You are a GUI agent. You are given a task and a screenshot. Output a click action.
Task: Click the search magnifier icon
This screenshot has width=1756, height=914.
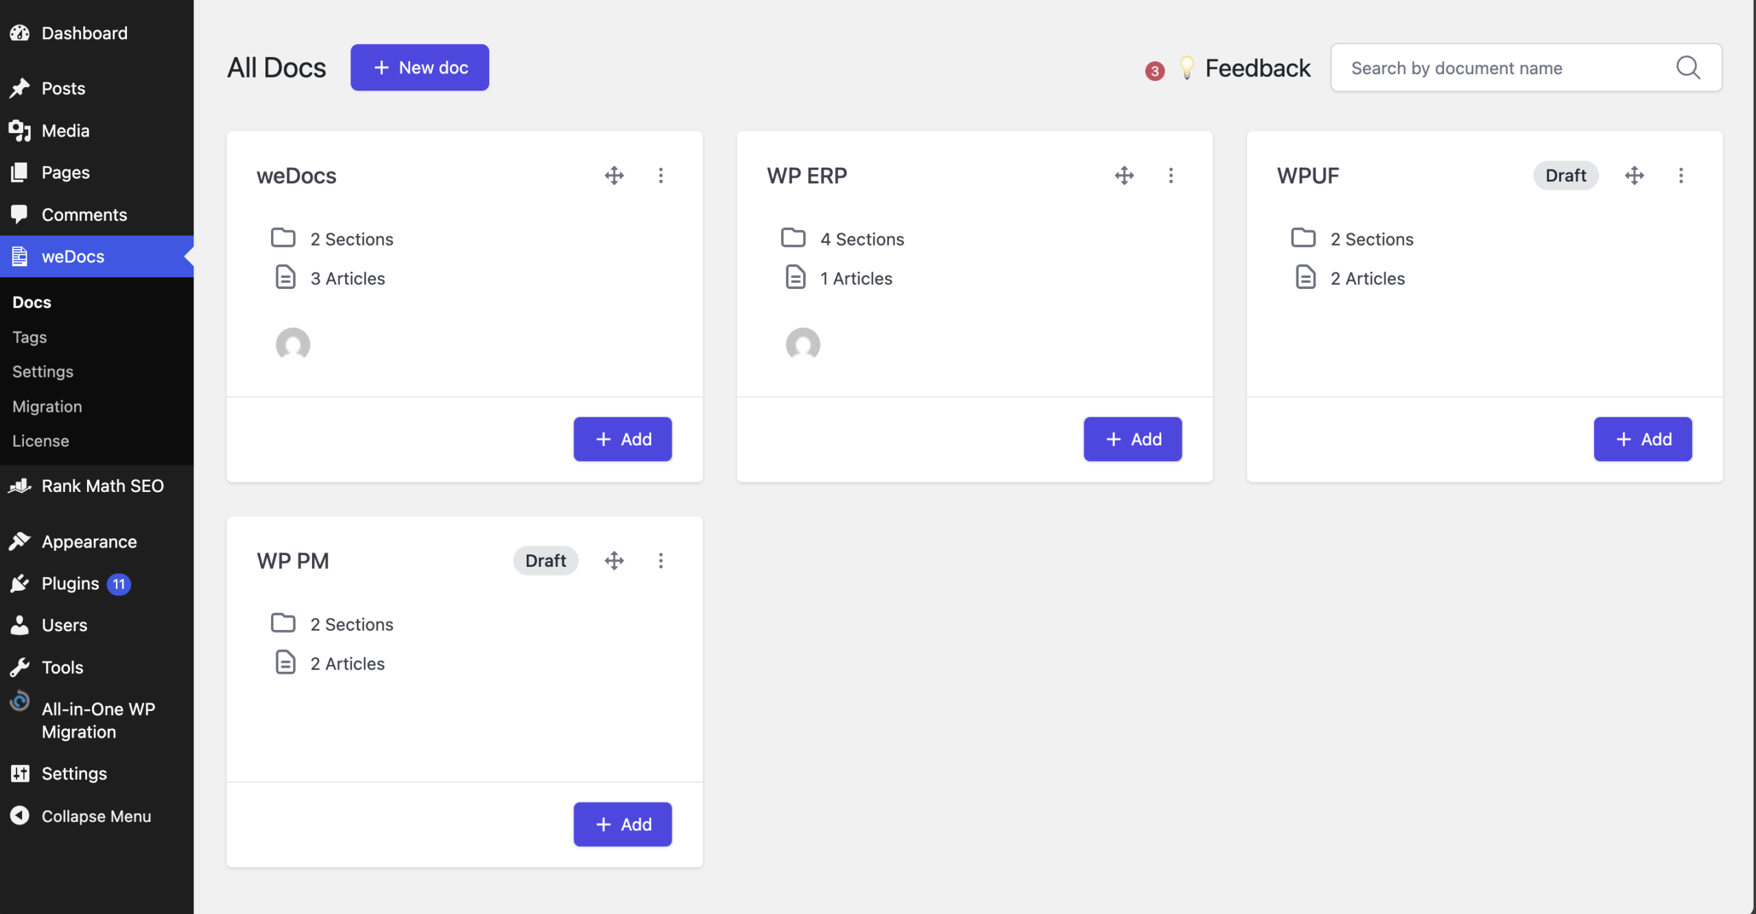tap(1688, 67)
